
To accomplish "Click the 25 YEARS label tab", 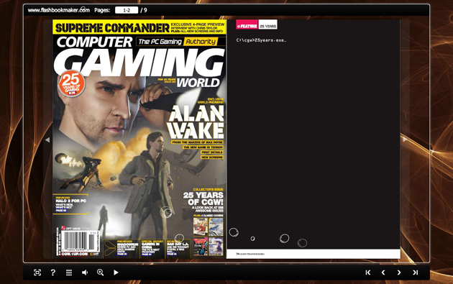I will pyautogui.click(x=267, y=25).
